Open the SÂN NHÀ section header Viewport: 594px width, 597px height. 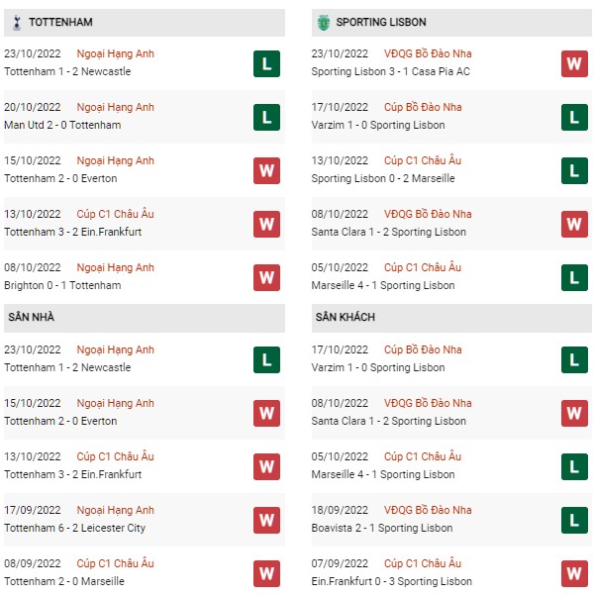tap(145, 318)
